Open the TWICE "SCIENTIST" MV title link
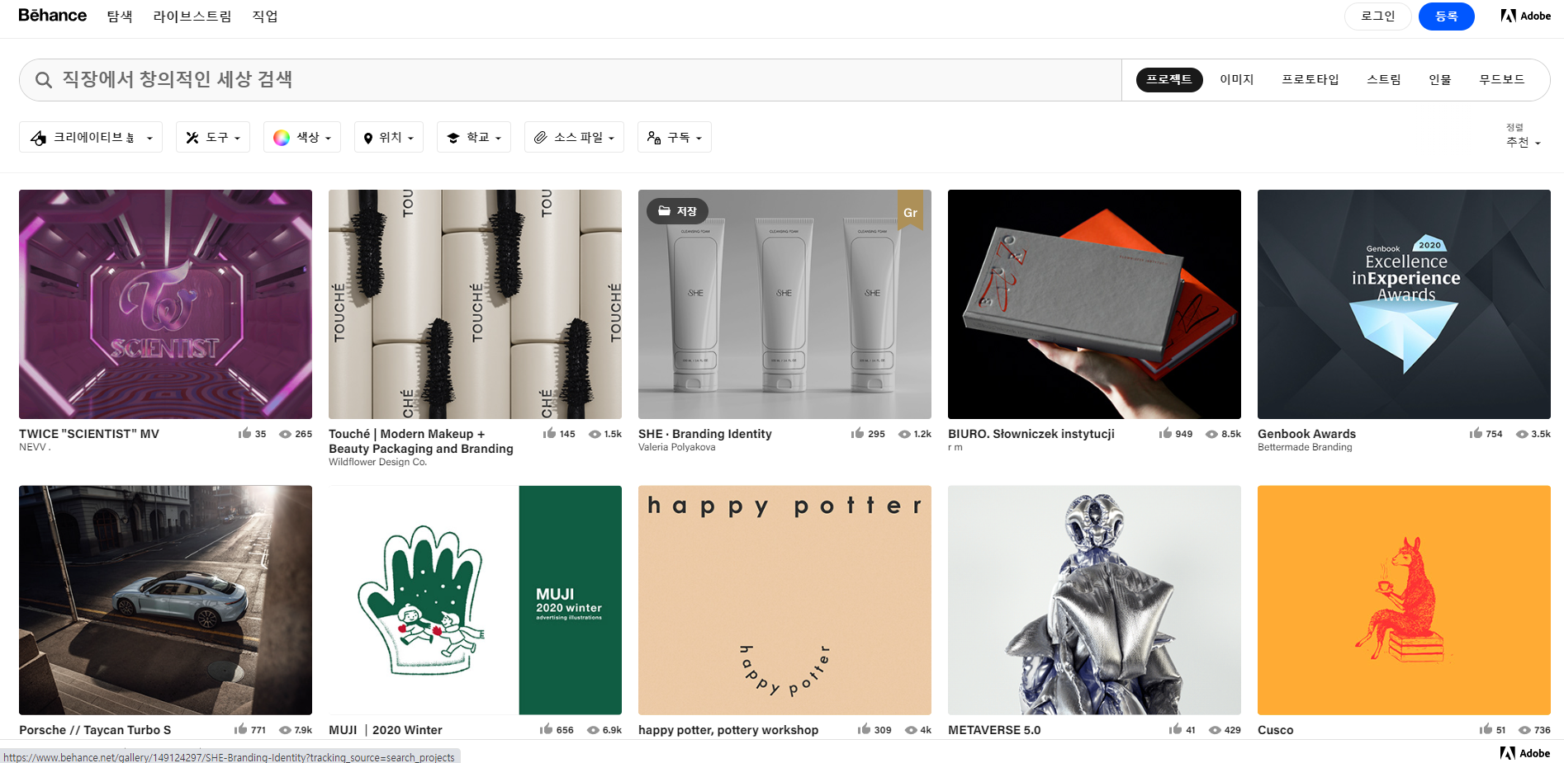The height and width of the screenshot is (763, 1564). 89,434
